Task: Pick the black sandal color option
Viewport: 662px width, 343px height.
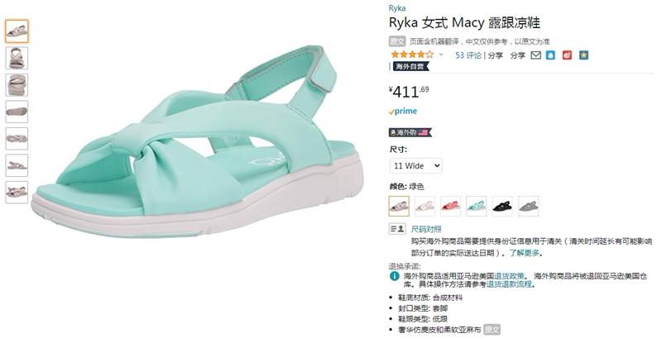Action: coord(502,206)
